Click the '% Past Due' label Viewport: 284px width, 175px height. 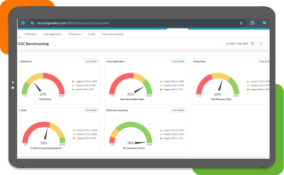[45, 99]
